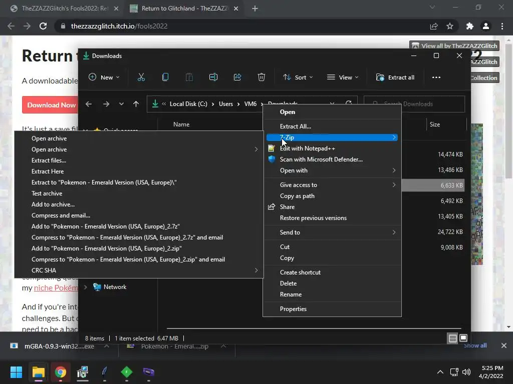513x384 pixels.
Task: Open options for mGBA download item
Action: click(106, 346)
